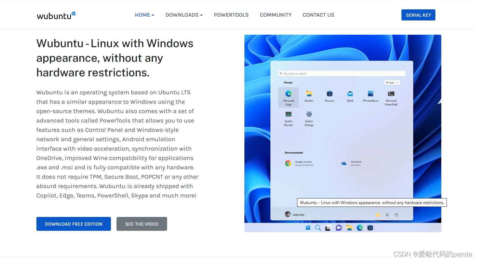477x261 pixels.
Task: Click the wubuntu user avatar in start menu
Action: pyautogui.click(x=288, y=214)
